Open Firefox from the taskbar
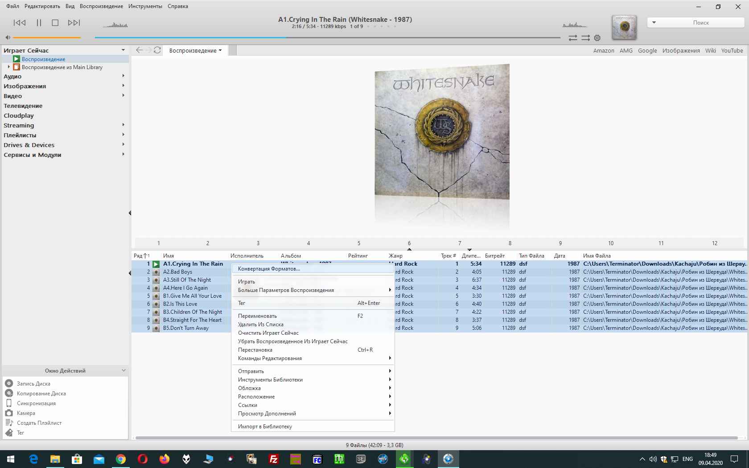749x468 pixels. pos(165,459)
